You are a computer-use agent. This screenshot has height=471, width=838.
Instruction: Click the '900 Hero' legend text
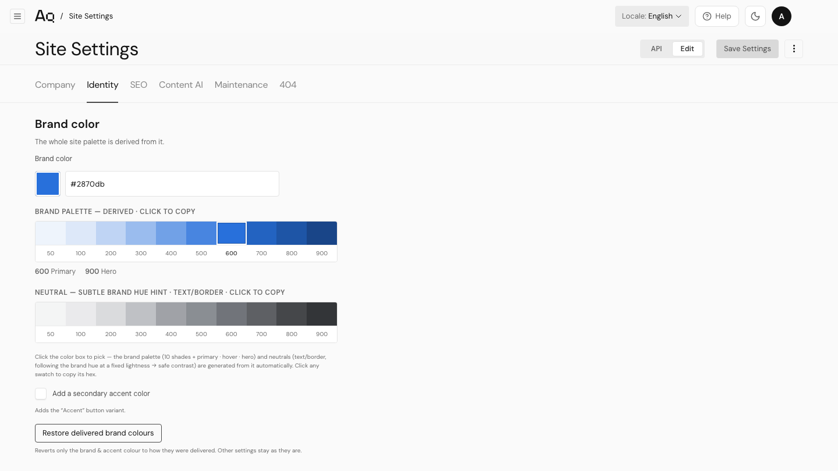[x=101, y=272]
